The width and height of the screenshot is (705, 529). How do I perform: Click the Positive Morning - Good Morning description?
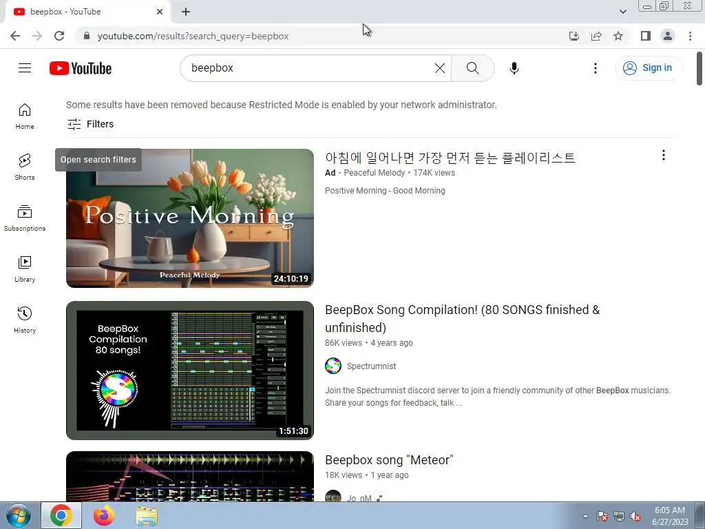click(385, 191)
